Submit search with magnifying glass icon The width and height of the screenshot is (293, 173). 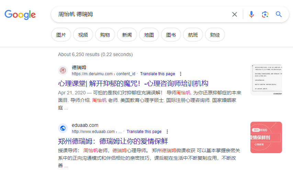tap(279, 14)
